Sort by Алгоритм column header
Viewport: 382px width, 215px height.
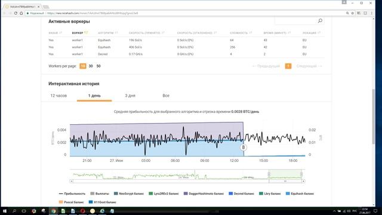(x=107, y=33)
